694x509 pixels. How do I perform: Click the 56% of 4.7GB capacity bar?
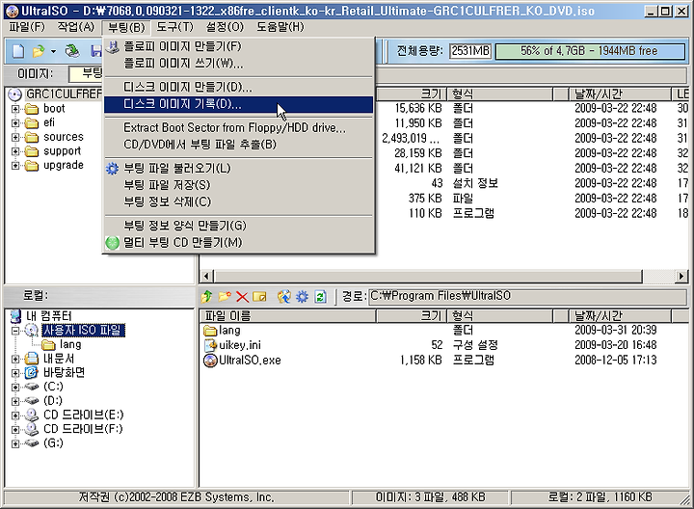click(x=590, y=51)
